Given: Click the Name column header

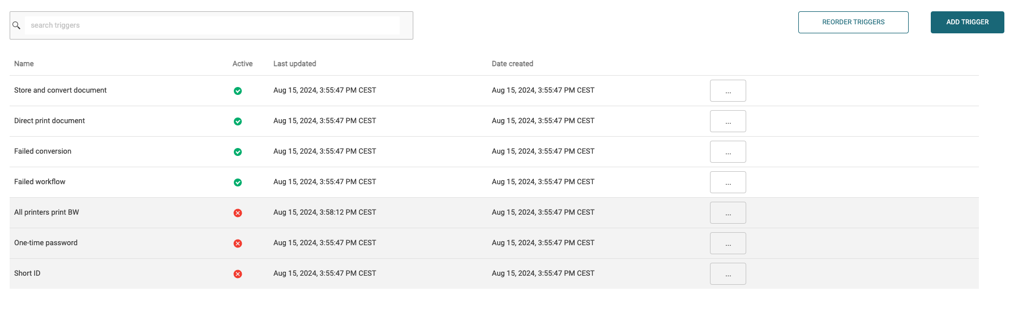Looking at the screenshot, I should tap(24, 64).
